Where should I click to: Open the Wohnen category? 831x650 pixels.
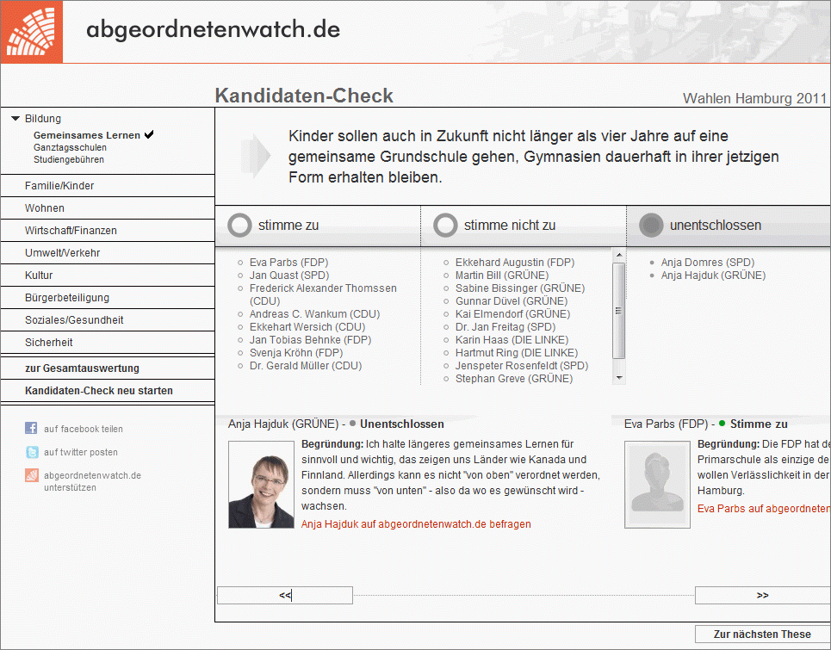tap(108, 207)
